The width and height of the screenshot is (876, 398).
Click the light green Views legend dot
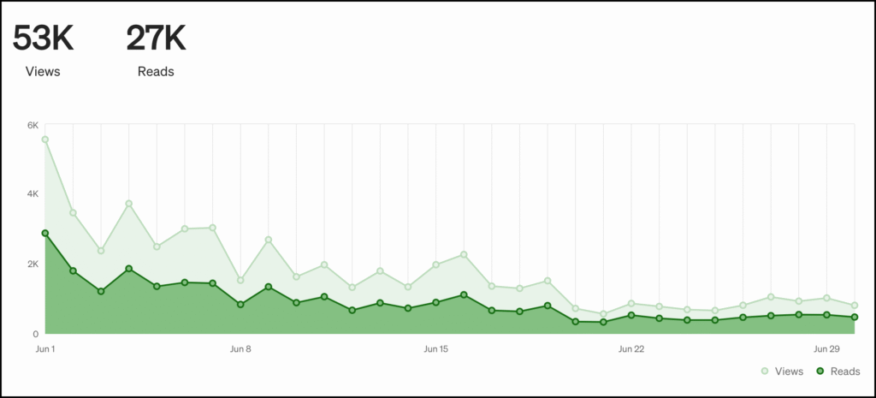[x=765, y=371]
